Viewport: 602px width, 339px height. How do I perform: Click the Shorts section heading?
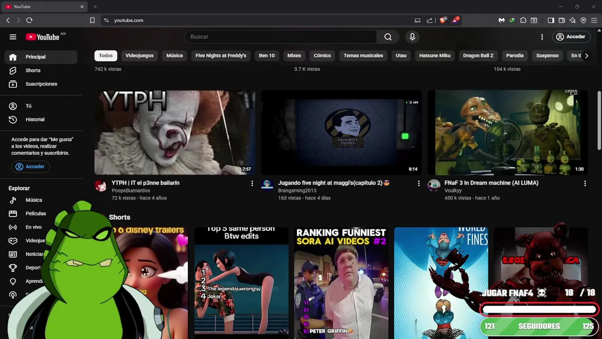pyautogui.click(x=119, y=217)
